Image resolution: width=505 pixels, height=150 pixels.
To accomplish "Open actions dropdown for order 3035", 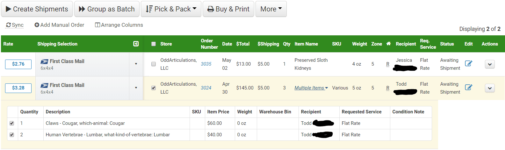I will click(490, 64).
